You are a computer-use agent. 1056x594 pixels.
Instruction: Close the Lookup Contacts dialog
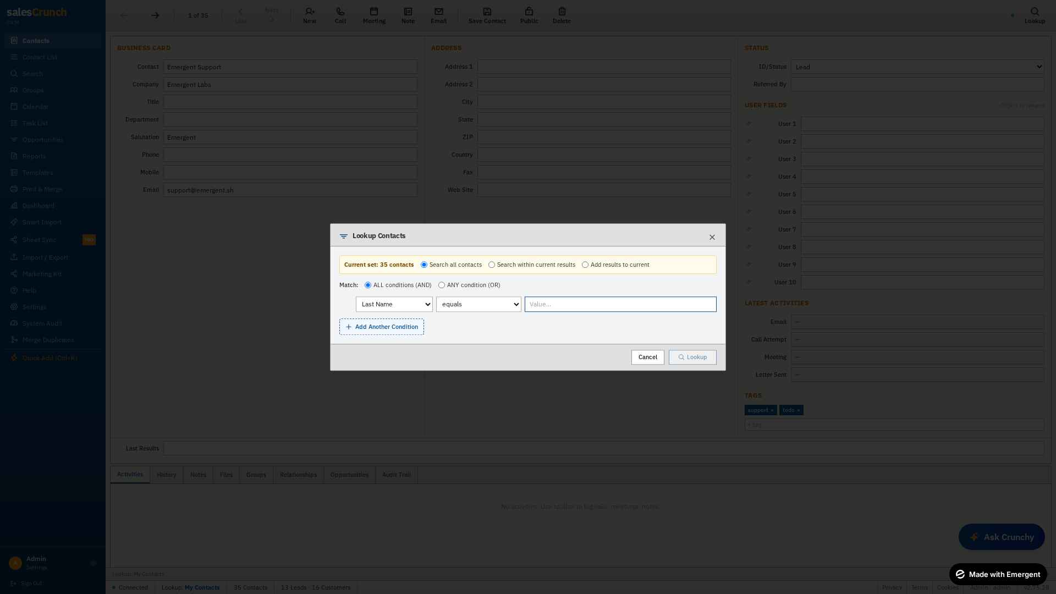click(x=712, y=237)
